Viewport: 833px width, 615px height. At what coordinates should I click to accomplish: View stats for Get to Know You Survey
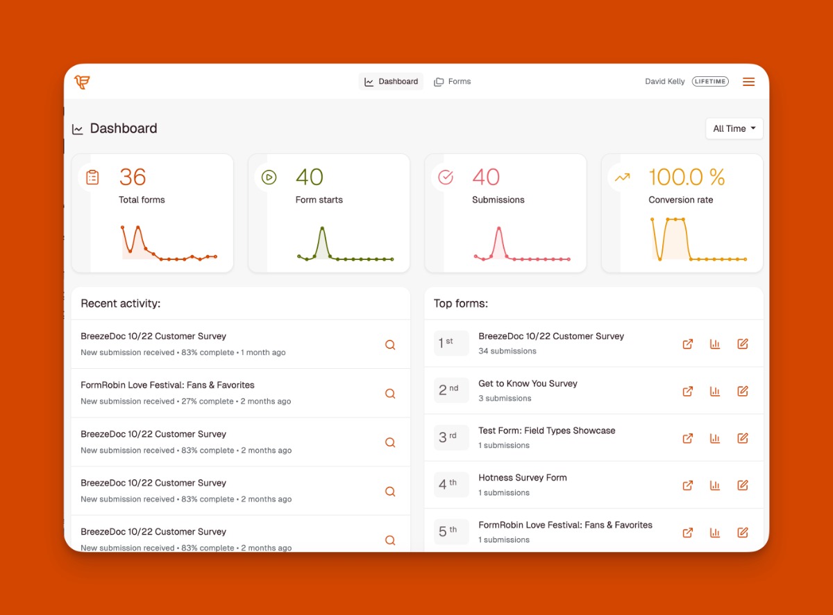click(715, 391)
